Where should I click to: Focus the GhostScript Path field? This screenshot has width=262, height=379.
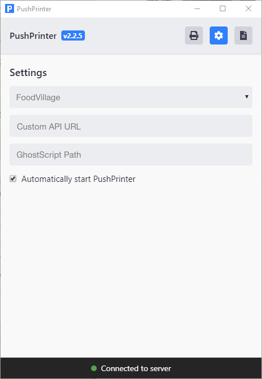[x=131, y=155]
